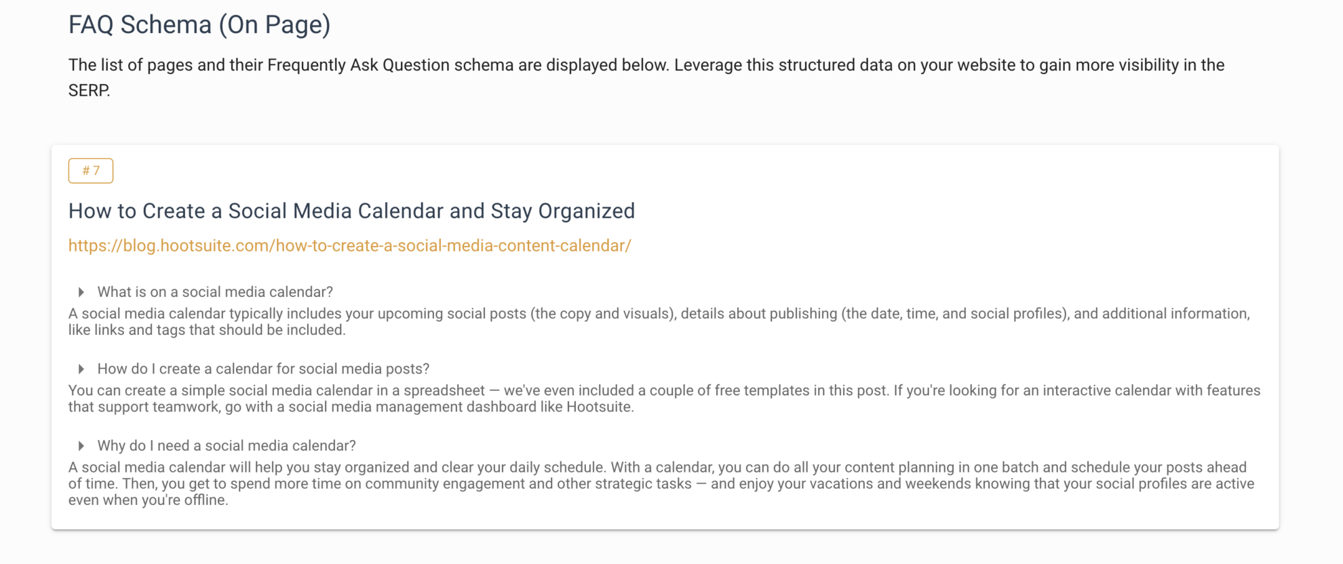Click the triangle marker before "What is on a social media calendar?"
The height and width of the screenshot is (564, 1343).
tap(81, 291)
